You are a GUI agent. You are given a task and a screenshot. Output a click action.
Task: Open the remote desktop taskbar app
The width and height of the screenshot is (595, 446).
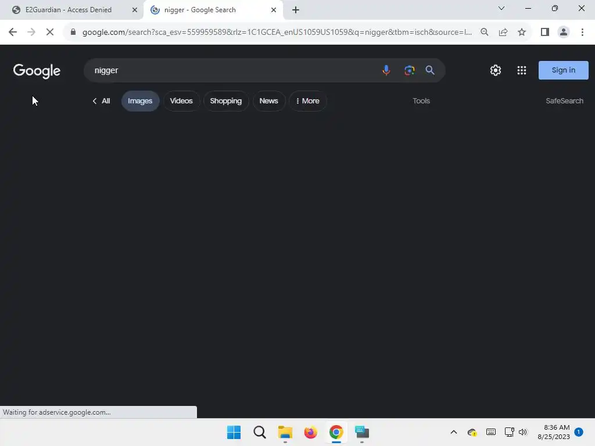point(362,432)
